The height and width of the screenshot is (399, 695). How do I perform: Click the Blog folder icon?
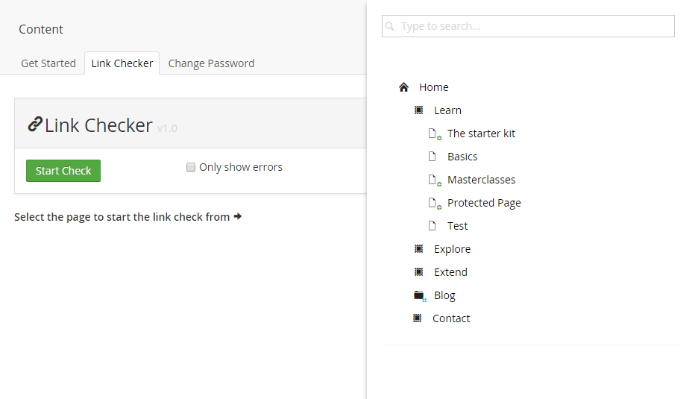click(420, 295)
